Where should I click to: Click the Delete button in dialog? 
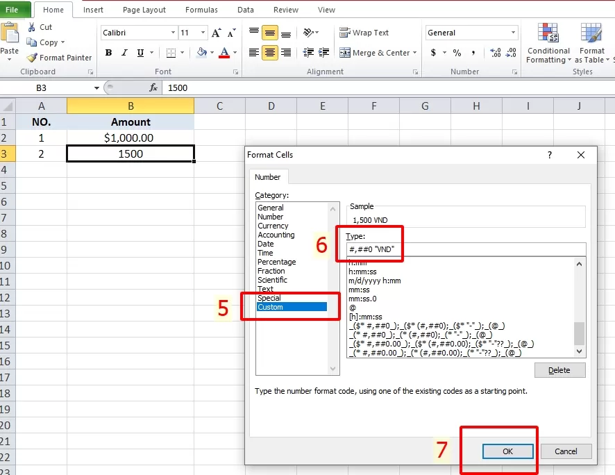[x=559, y=370]
